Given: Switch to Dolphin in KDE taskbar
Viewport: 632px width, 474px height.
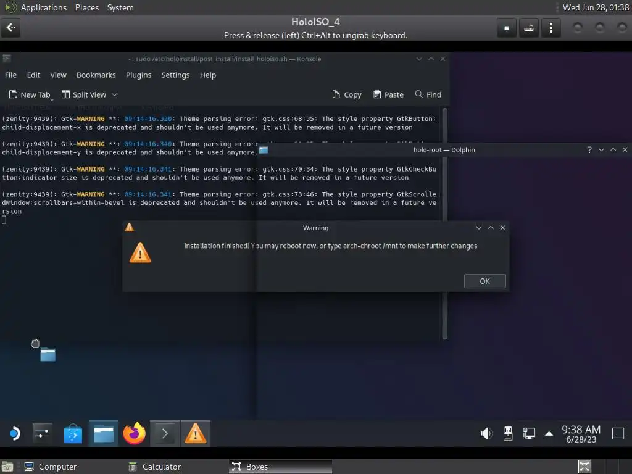Looking at the screenshot, I should click(x=104, y=434).
